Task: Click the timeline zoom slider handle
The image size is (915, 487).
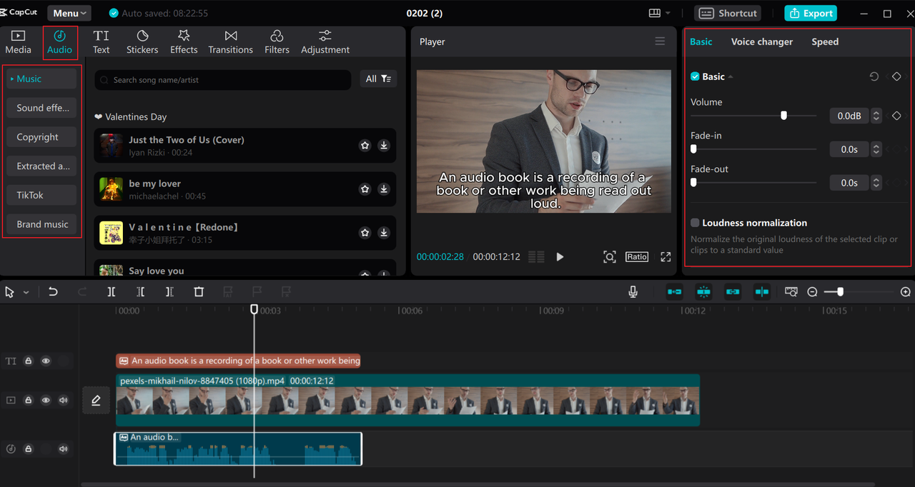Action: [x=840, y=292]
